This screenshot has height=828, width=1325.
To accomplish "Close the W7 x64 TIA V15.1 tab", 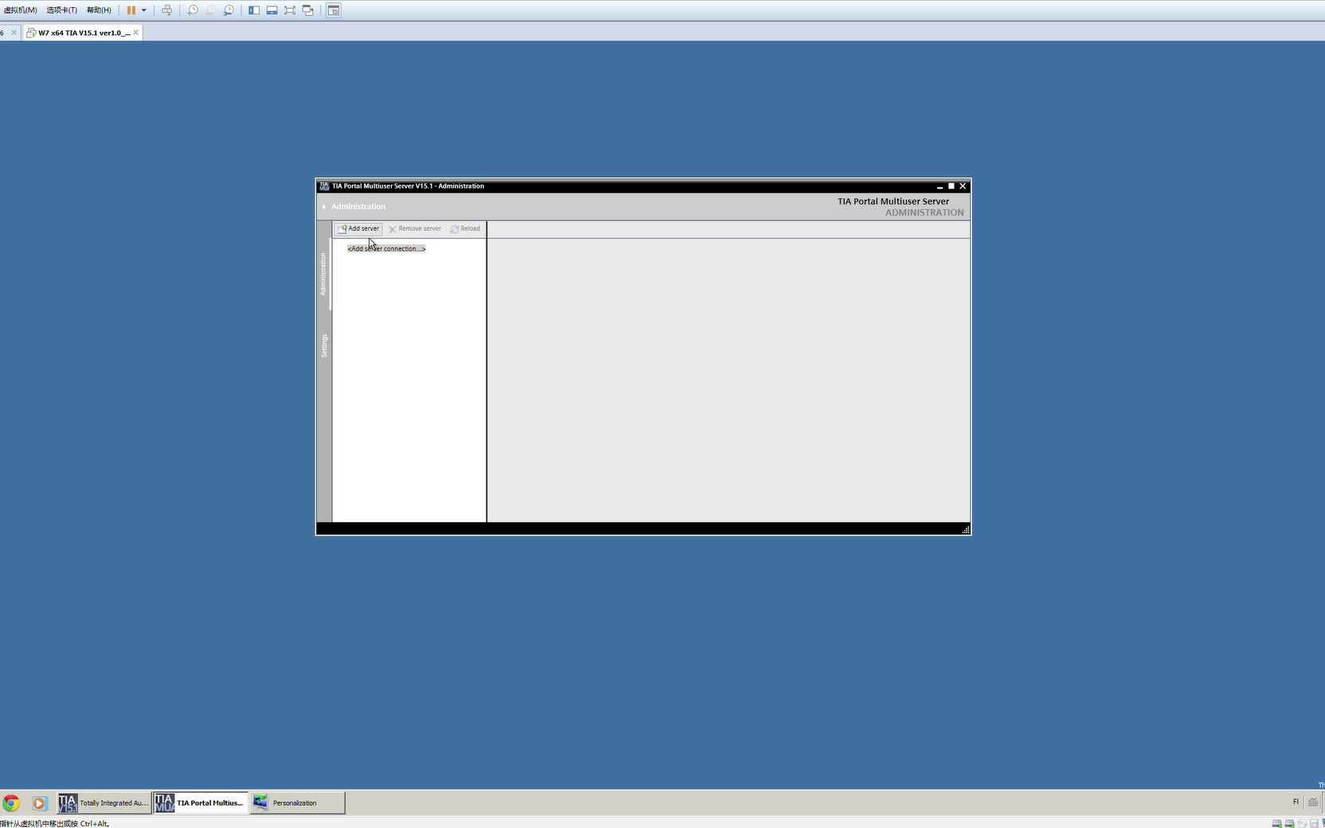I will pyautogui.click(x=136, y=33).
